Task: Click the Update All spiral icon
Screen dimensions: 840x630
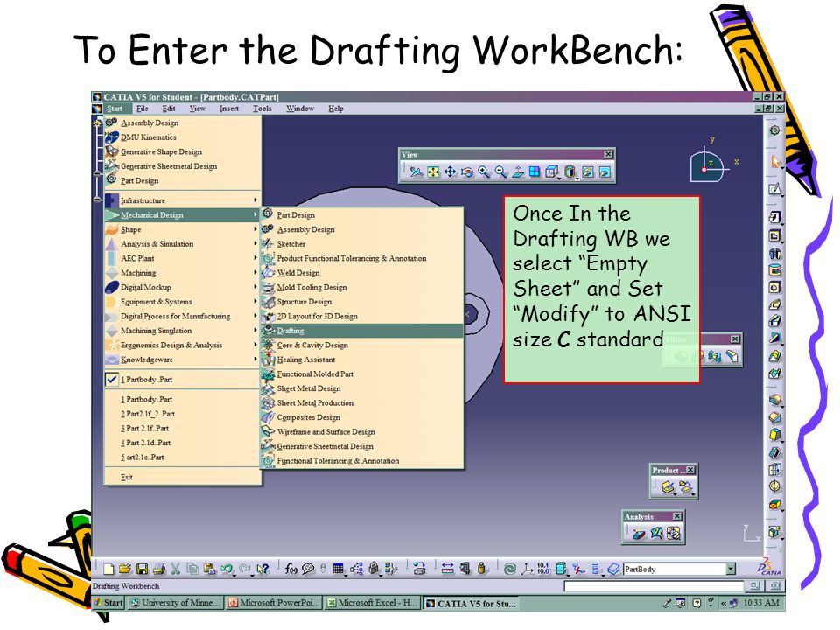Action: (x=510, y=569)
